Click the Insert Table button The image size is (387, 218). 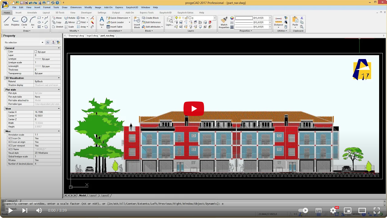[x=114, y=27]
